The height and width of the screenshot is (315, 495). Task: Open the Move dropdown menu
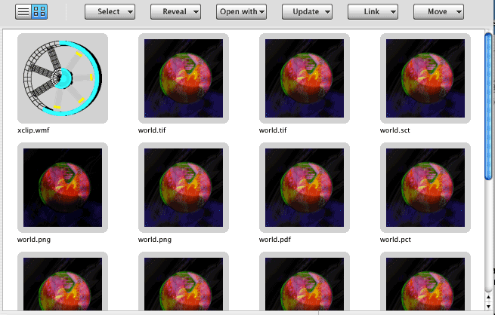coord(438,11)
